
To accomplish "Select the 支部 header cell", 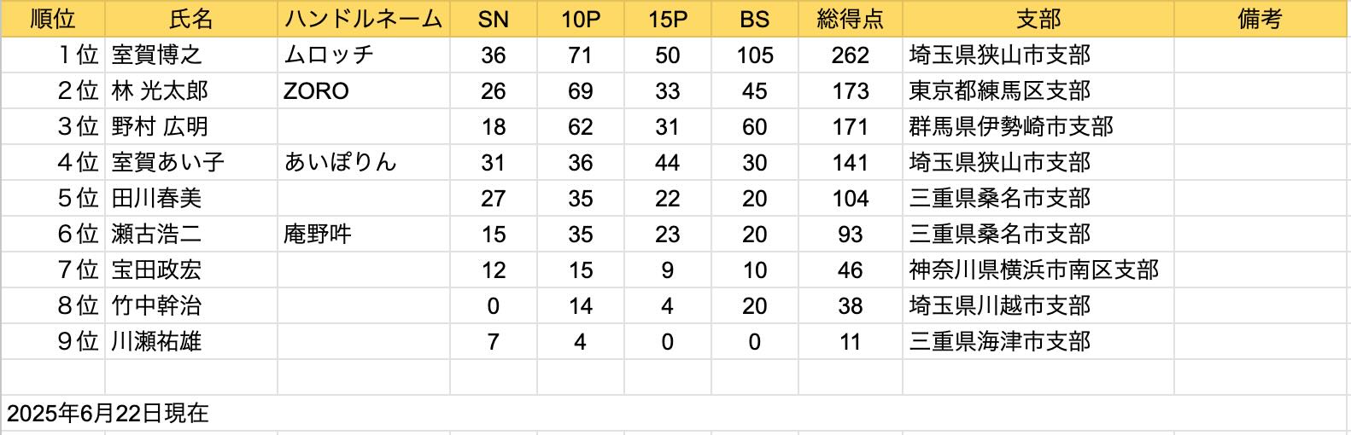I will point(1038,19).
